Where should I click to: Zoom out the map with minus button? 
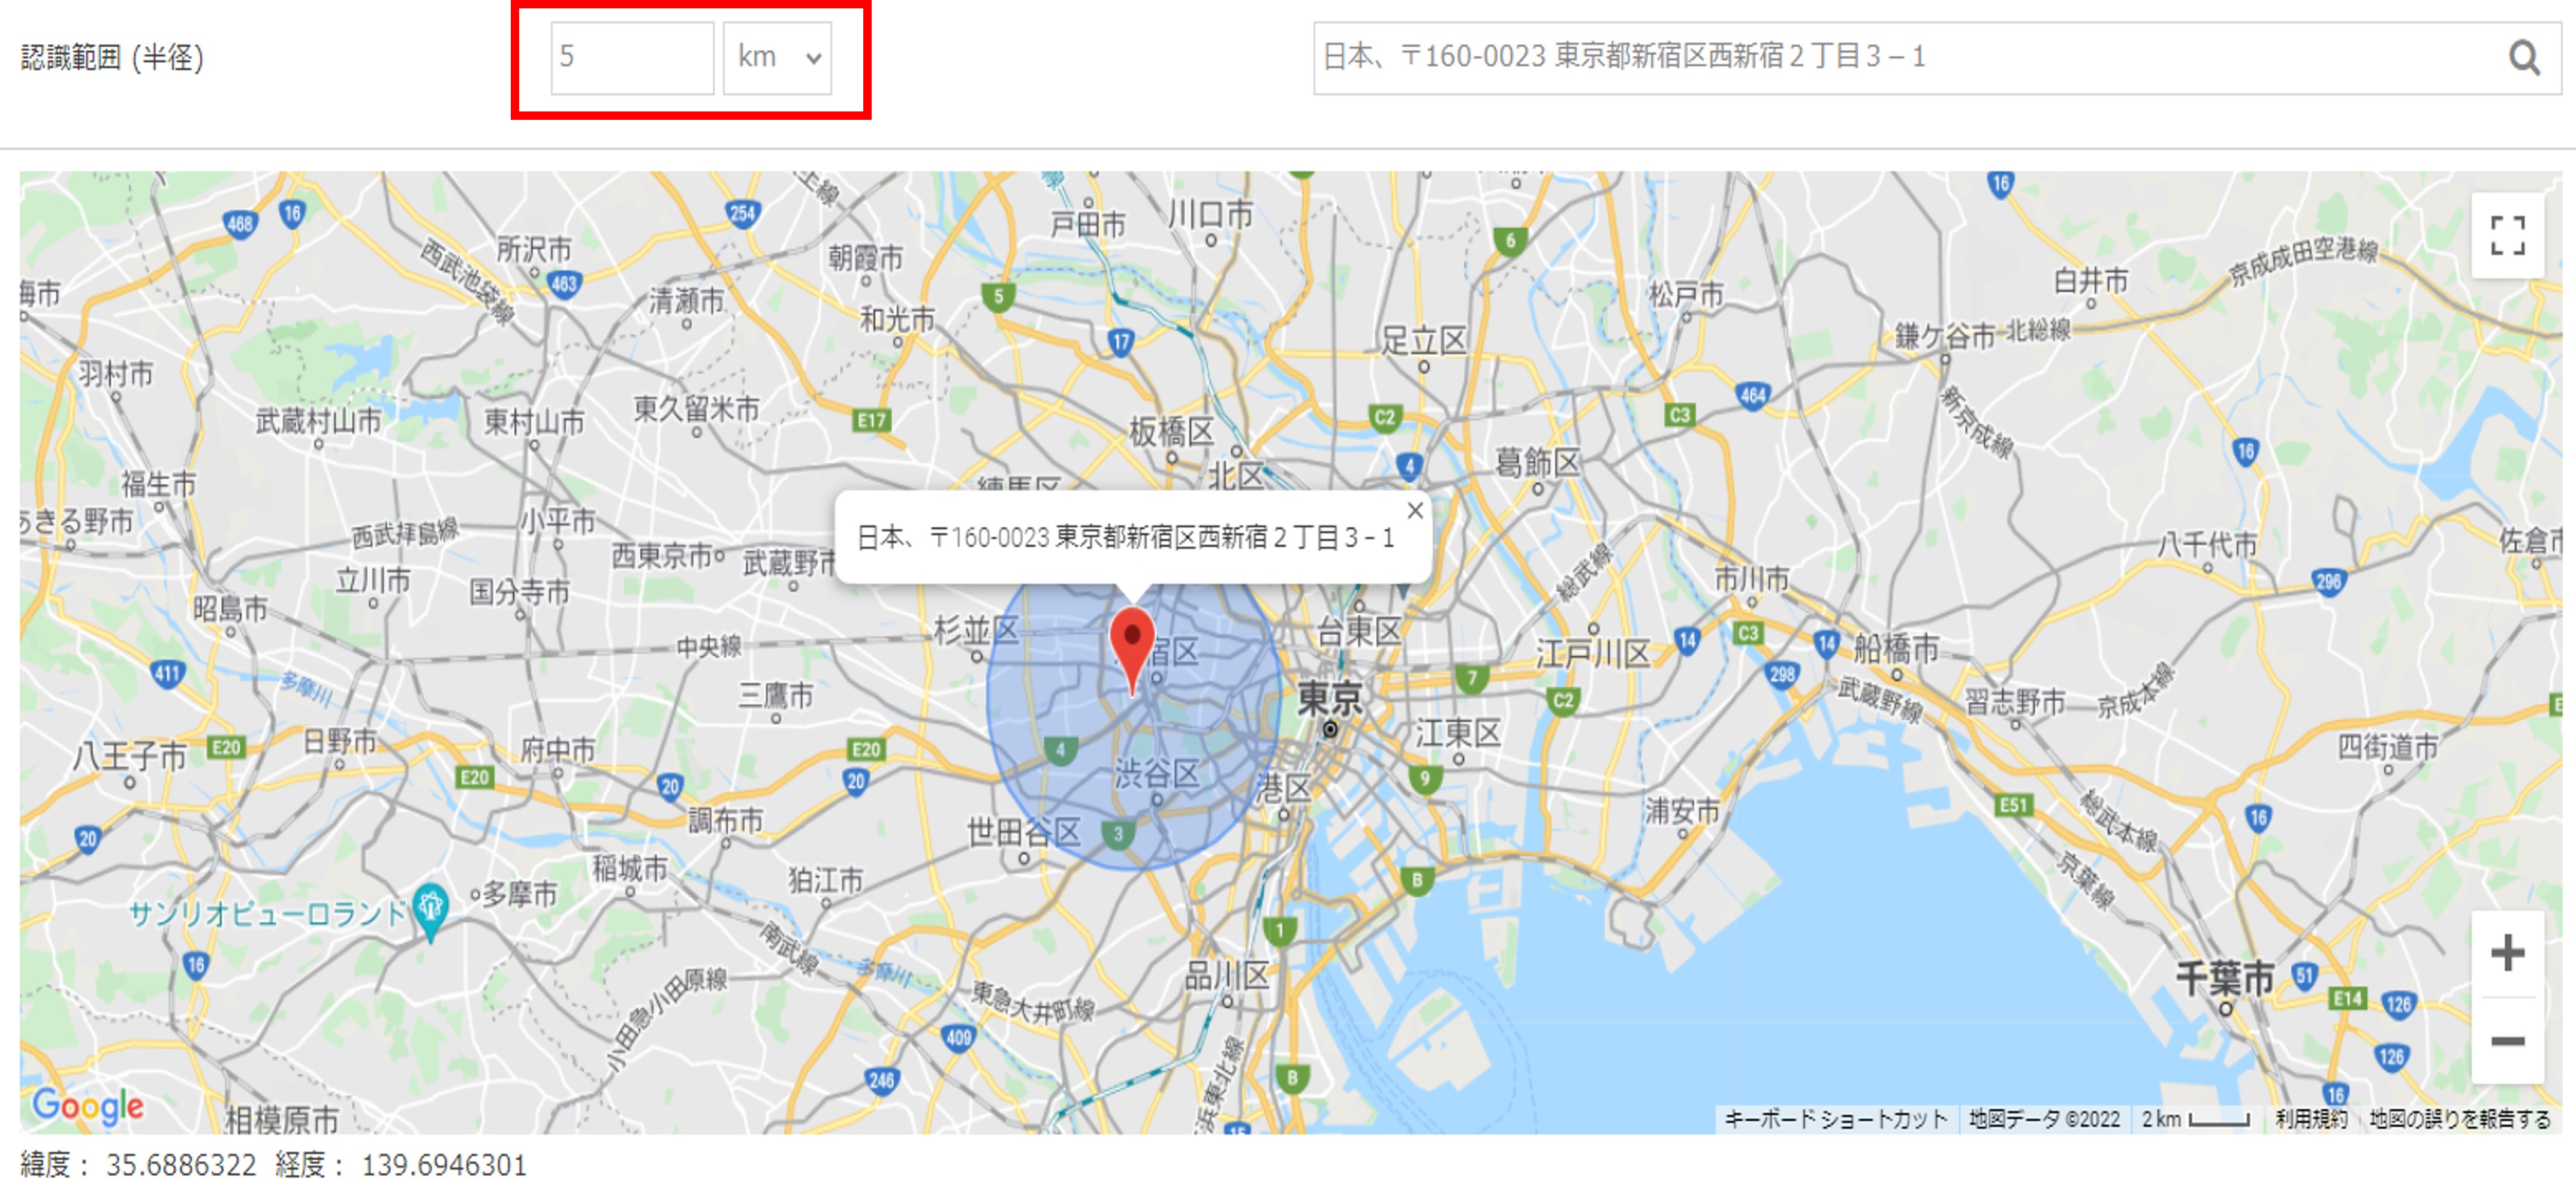pyautogui.click(x=2507, y=1041)
